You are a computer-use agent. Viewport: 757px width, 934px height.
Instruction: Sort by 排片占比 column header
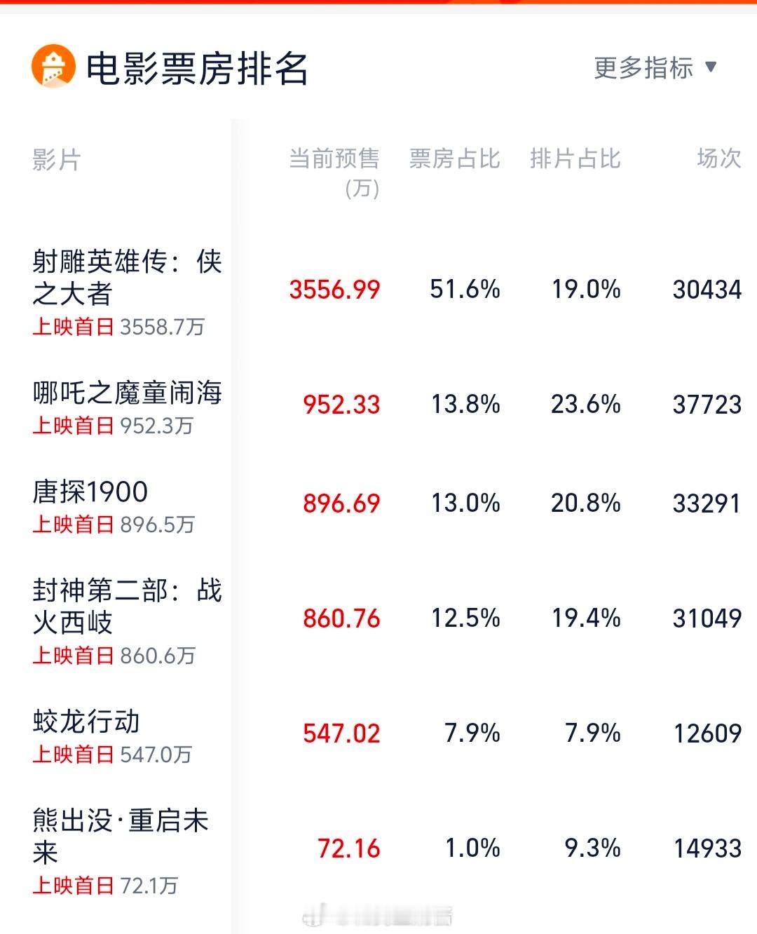click(575, 158)
